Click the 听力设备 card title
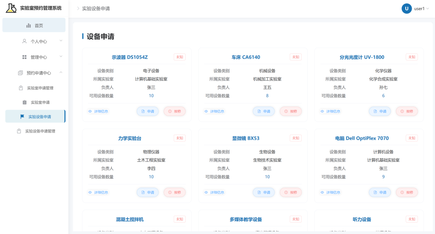The height and width of the screenshot is (234, 435). point(362,219)
